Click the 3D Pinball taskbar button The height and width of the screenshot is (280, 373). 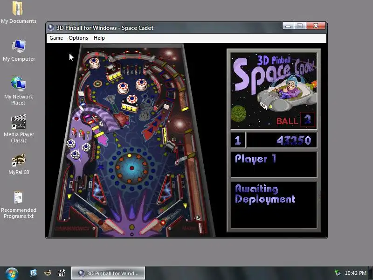click(x=108, y=273)
